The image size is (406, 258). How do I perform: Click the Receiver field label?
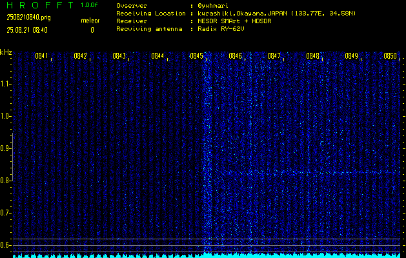pos(132,21)
